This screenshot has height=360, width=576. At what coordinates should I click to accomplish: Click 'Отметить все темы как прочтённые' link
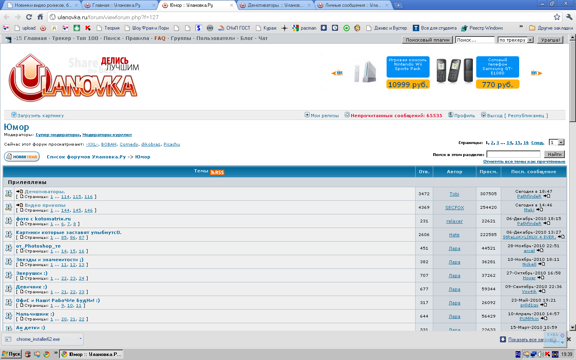(524, 162)
